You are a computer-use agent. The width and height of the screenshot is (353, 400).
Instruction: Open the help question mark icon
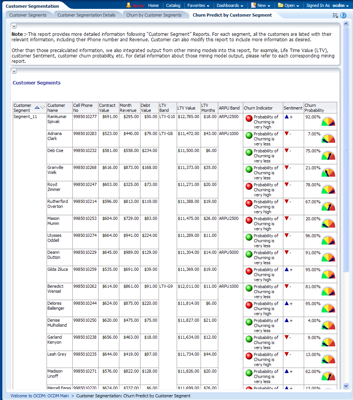point(343,15)
